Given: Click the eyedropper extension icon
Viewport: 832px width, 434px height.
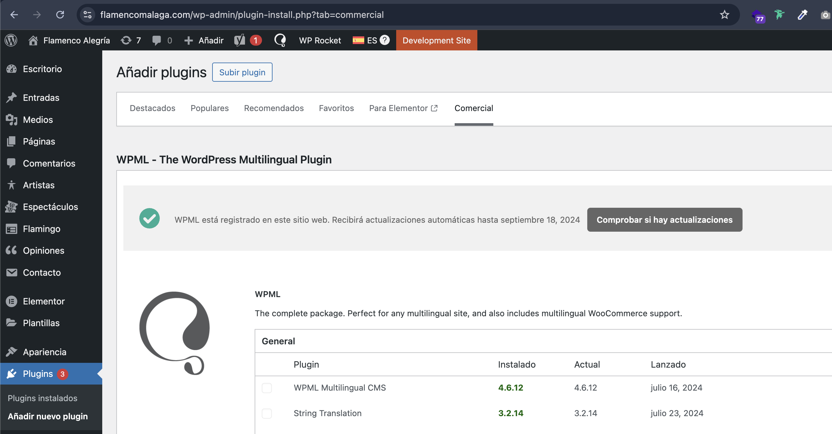Looking at the screenshot, I should click(x=802, y=15).
